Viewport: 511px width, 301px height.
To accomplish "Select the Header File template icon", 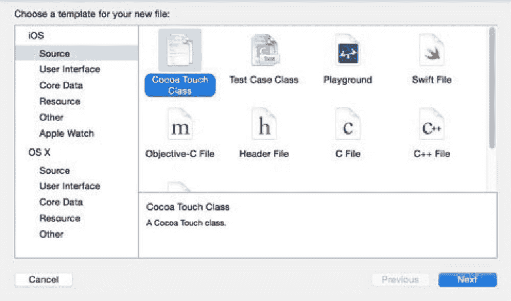I will coord(264,126).
